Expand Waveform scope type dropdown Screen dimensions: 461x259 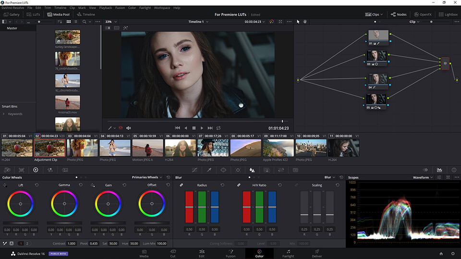coord(423,177)
